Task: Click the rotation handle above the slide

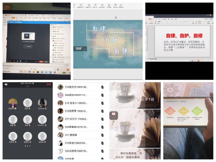Action: point(116,18)
